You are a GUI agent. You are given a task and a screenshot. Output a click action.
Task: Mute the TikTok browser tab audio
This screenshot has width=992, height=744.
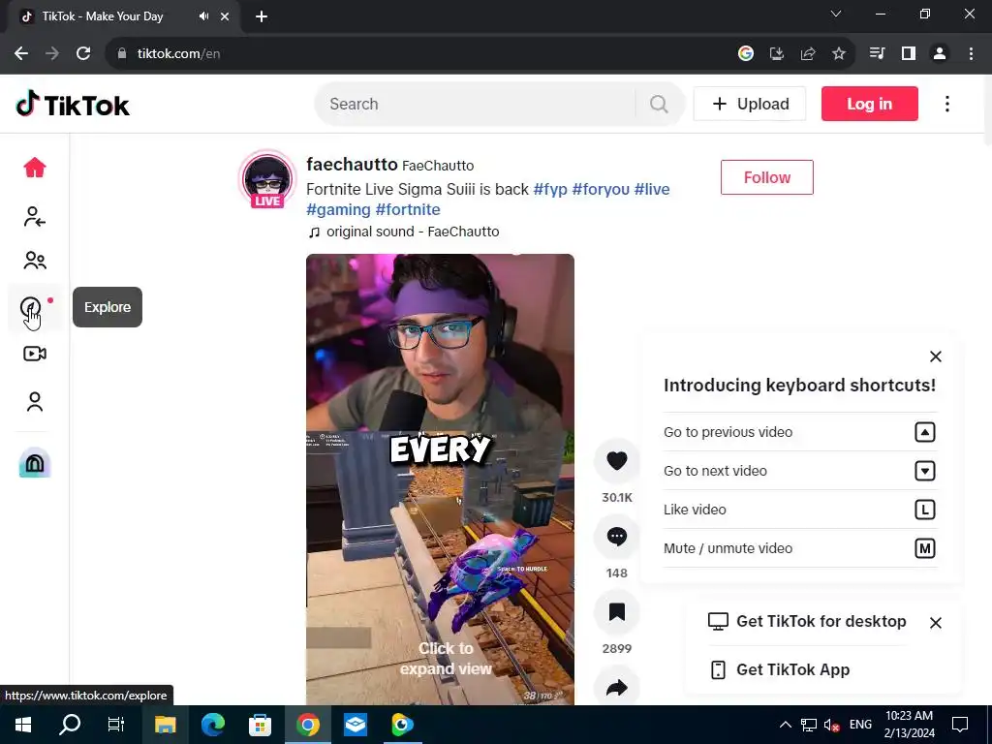[203, 16]
